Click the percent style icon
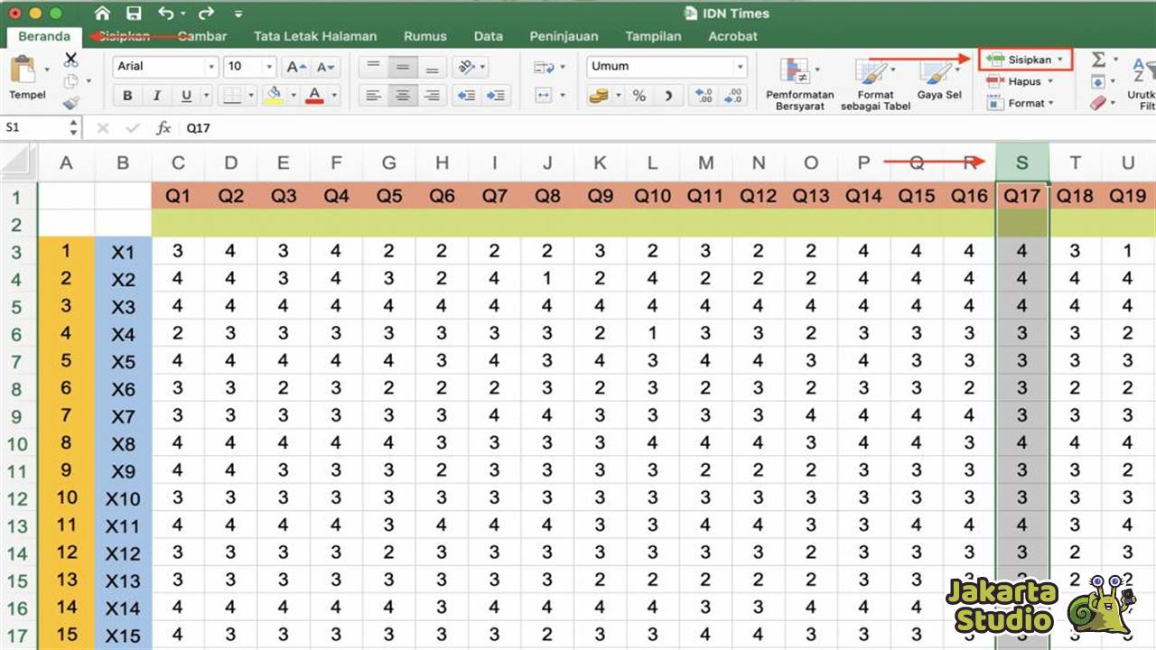Image resolution: width=1156 pixels, height=650 pixels. (x=639, y=95)
